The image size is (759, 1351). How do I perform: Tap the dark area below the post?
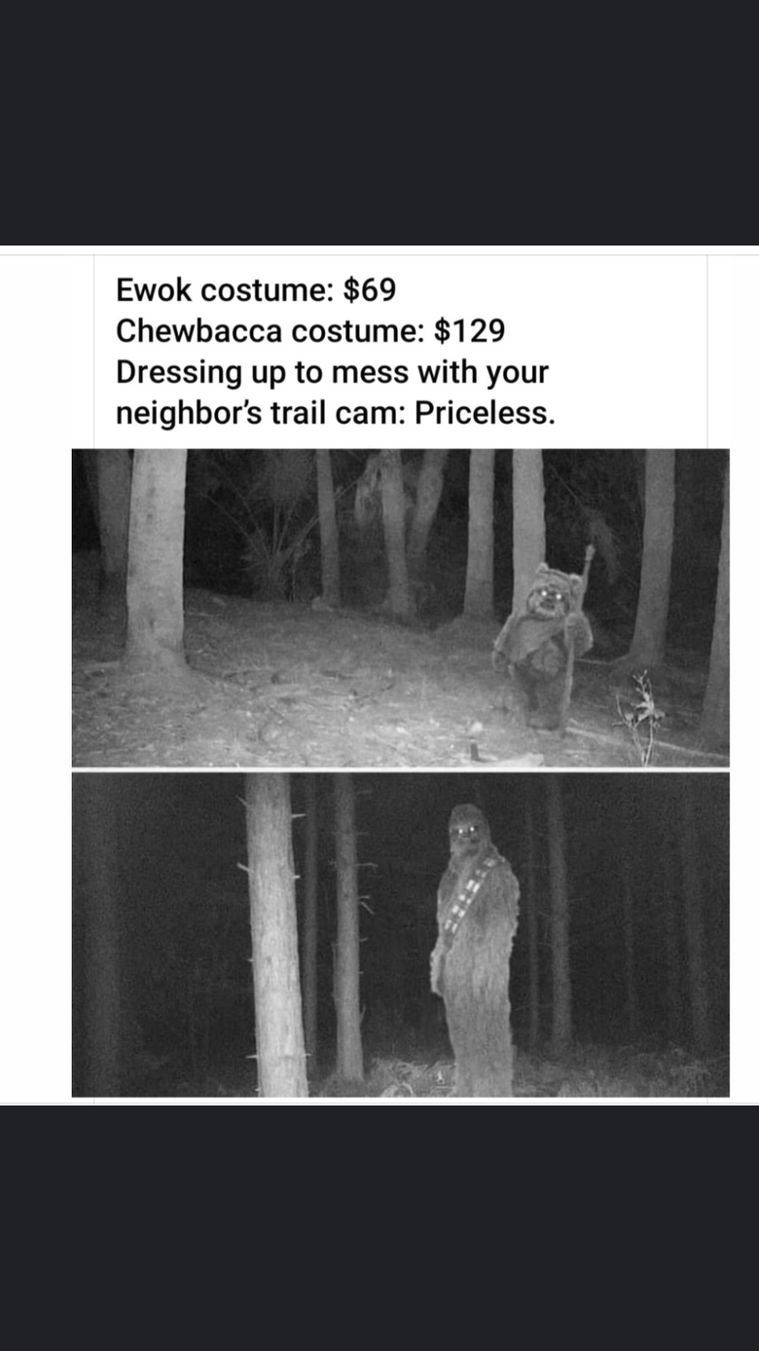pyautogui.click(x=379, y=1228)
